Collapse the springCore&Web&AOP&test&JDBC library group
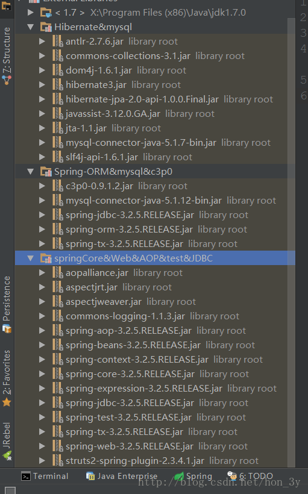Screen dimensions: 308x494 point(31,258)
